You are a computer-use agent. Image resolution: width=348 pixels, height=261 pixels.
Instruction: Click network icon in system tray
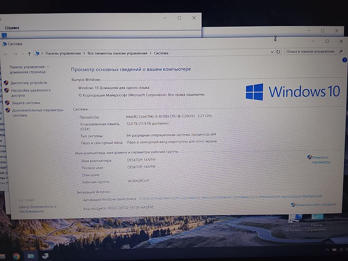pos(341,250)
